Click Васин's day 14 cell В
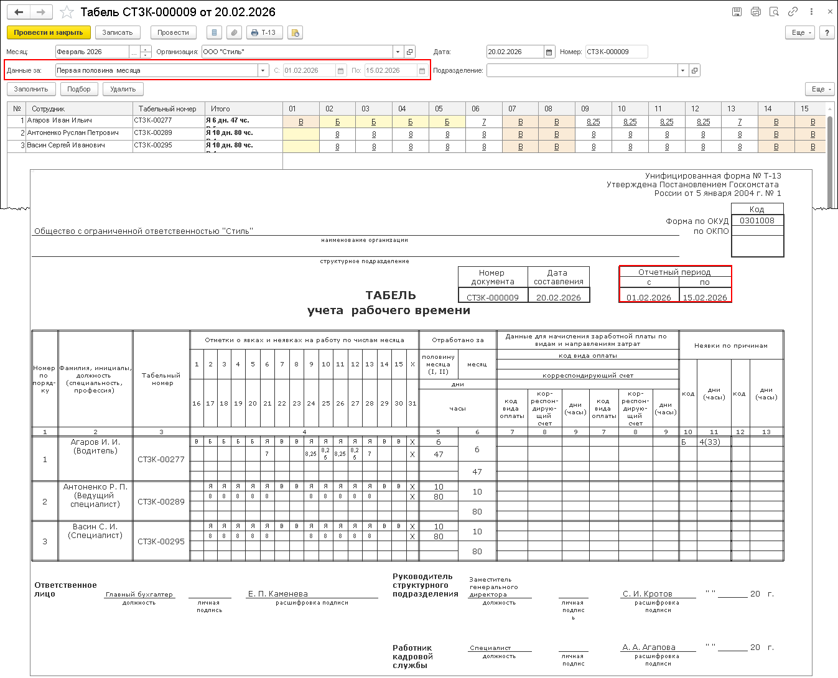This screenshot has height=678, width=838. 776,147
